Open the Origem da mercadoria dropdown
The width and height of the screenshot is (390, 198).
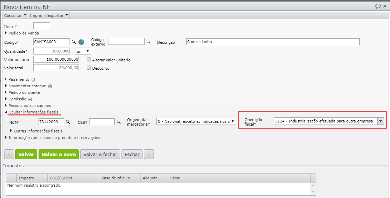pos(196,121)
